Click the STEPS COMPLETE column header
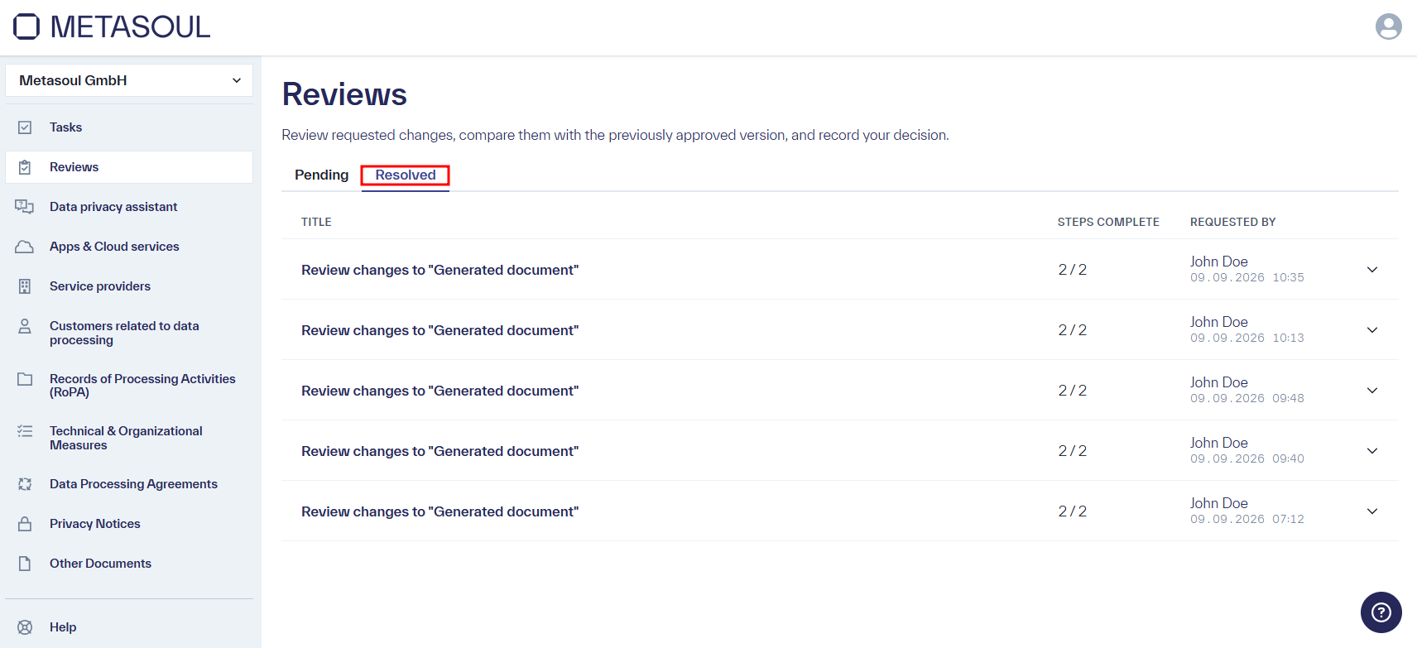The height and width of the screenshot is (648, 1417). [1108, 222]
